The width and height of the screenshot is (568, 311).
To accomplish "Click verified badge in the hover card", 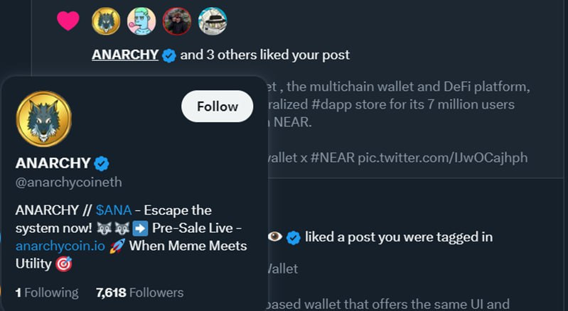I will click(x=102, y=163).
